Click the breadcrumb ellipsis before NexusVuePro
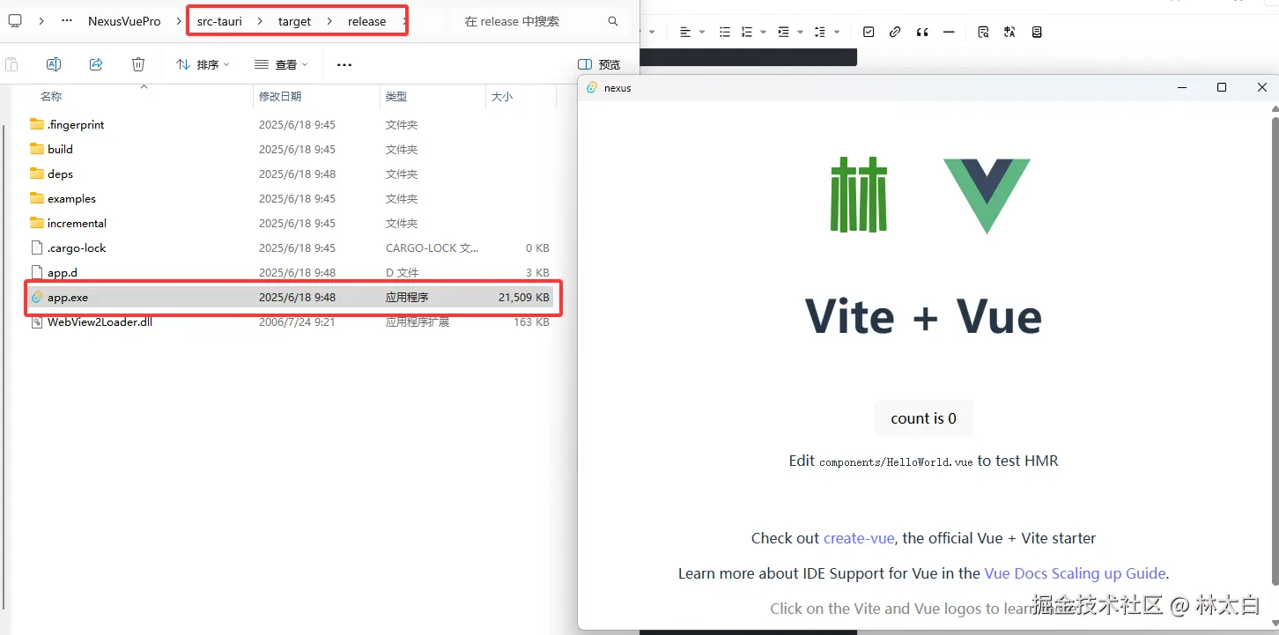Image resolution: width=1279 pixels, height=635 pixels. pos(67,21)
